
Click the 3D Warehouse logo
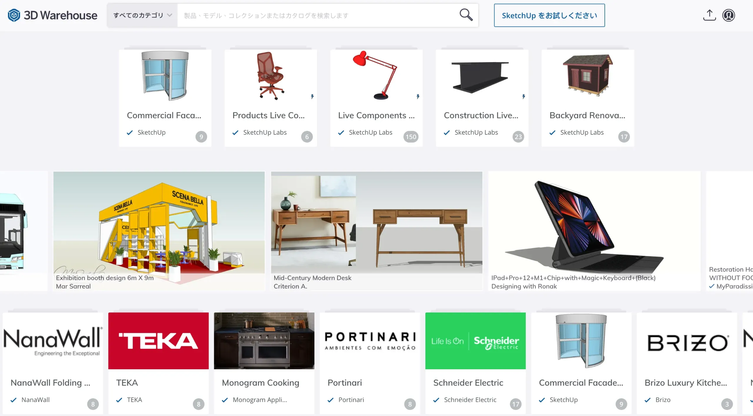52,15
